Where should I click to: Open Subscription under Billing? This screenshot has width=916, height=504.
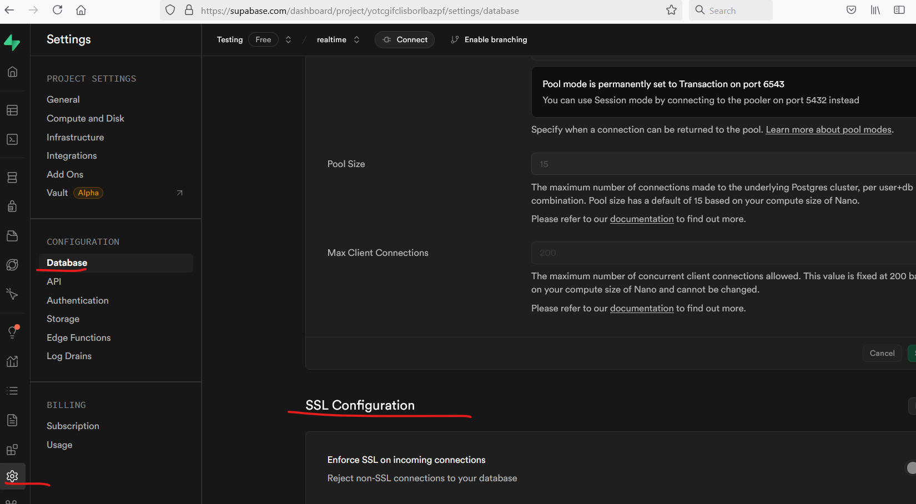click(73, 426)
